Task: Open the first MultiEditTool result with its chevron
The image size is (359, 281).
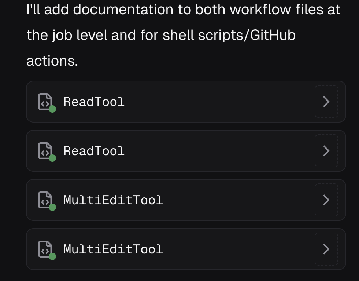Action: [x=326, y=200]
